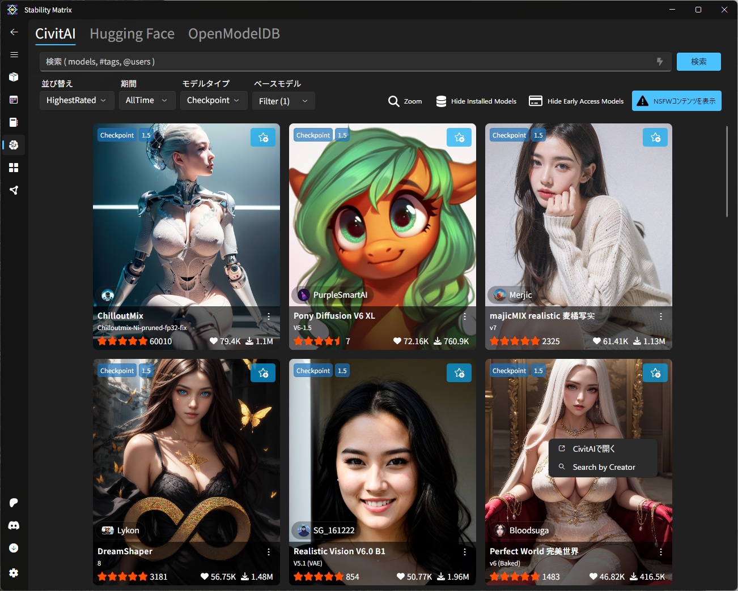Focus the model search input field
738x591 pixels.
(346, 62)
